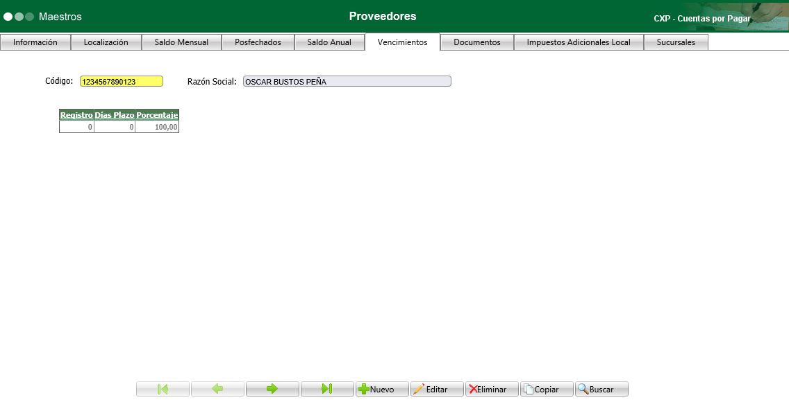Switch to the Sucursales tab

point(676,42)
